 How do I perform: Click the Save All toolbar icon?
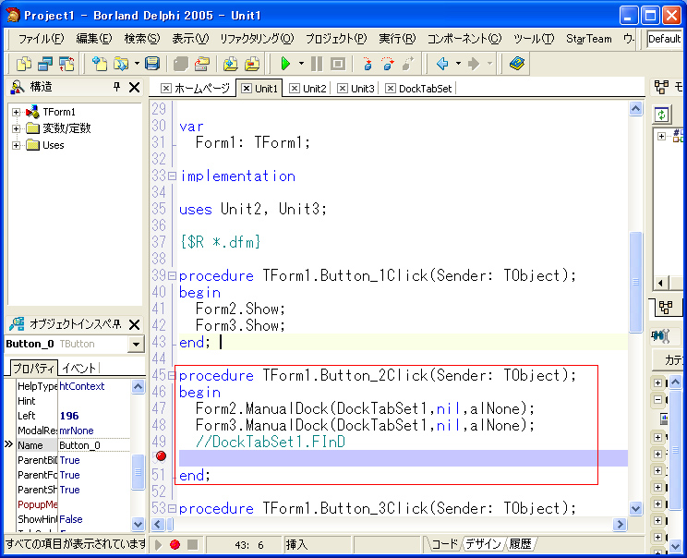point(180,64)
